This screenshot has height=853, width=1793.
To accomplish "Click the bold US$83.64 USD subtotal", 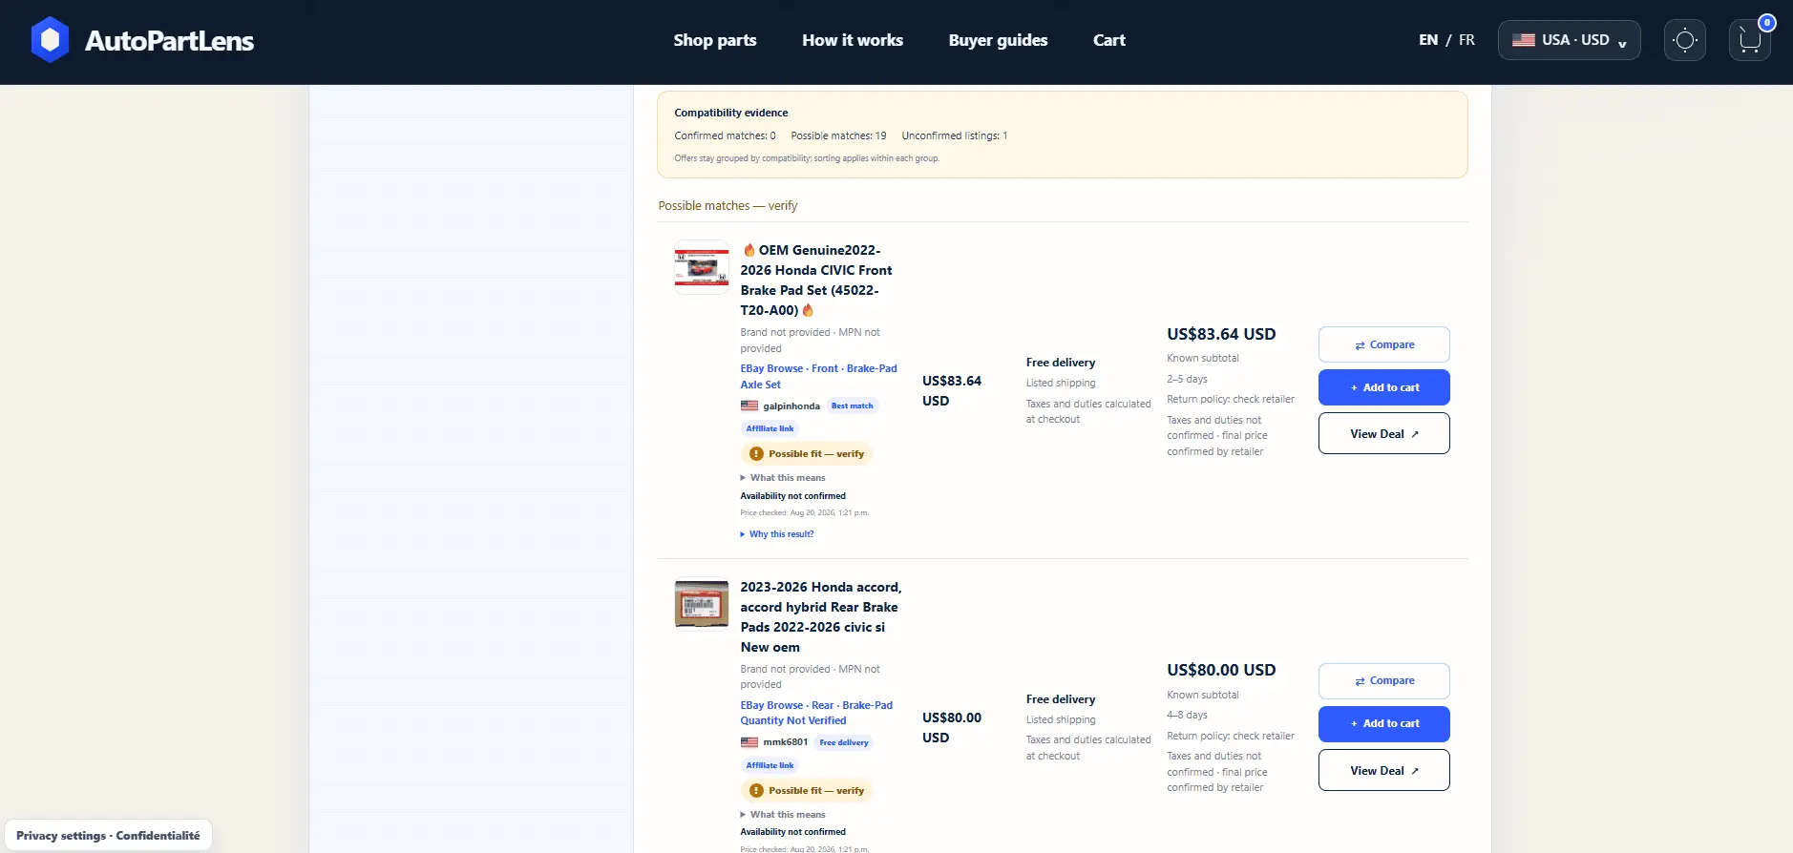I will (x=1221, y=334).
